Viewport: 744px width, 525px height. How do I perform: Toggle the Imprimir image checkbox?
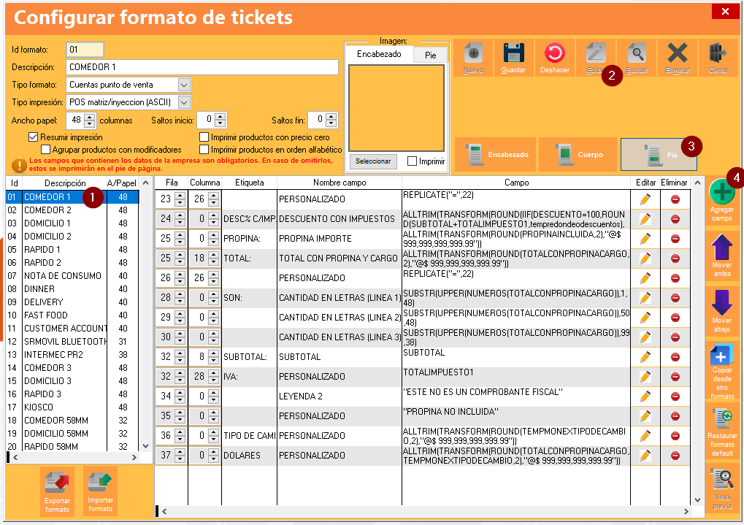(x=413, y=161)
